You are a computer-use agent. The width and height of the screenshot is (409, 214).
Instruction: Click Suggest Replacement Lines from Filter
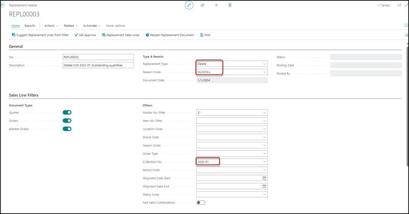click(x=40, y=35)
